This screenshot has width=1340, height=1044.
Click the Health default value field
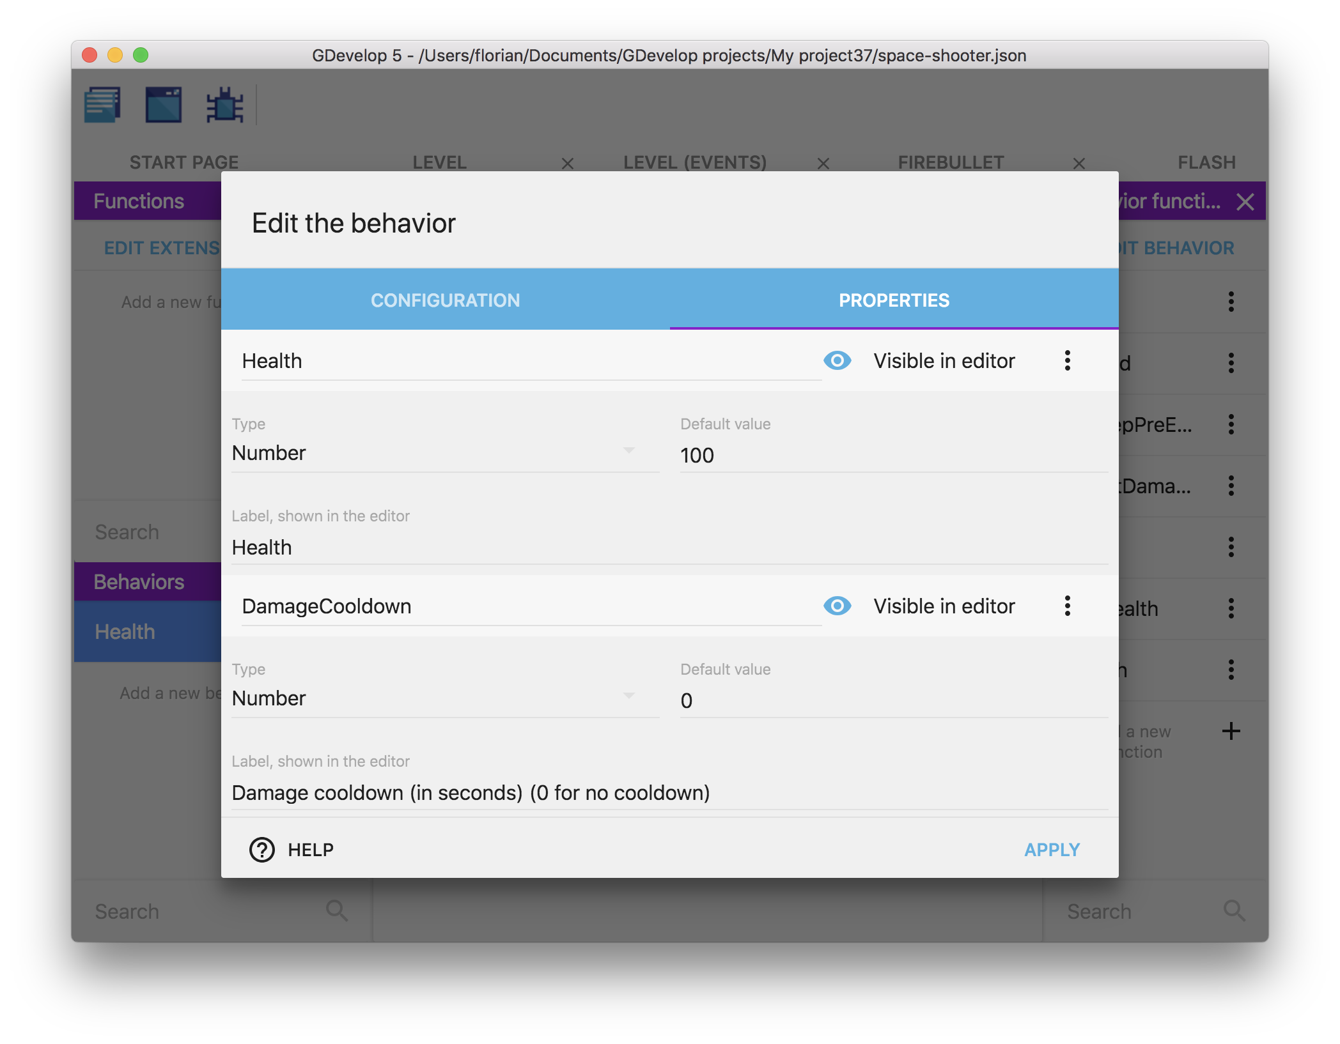click(892, 456)
